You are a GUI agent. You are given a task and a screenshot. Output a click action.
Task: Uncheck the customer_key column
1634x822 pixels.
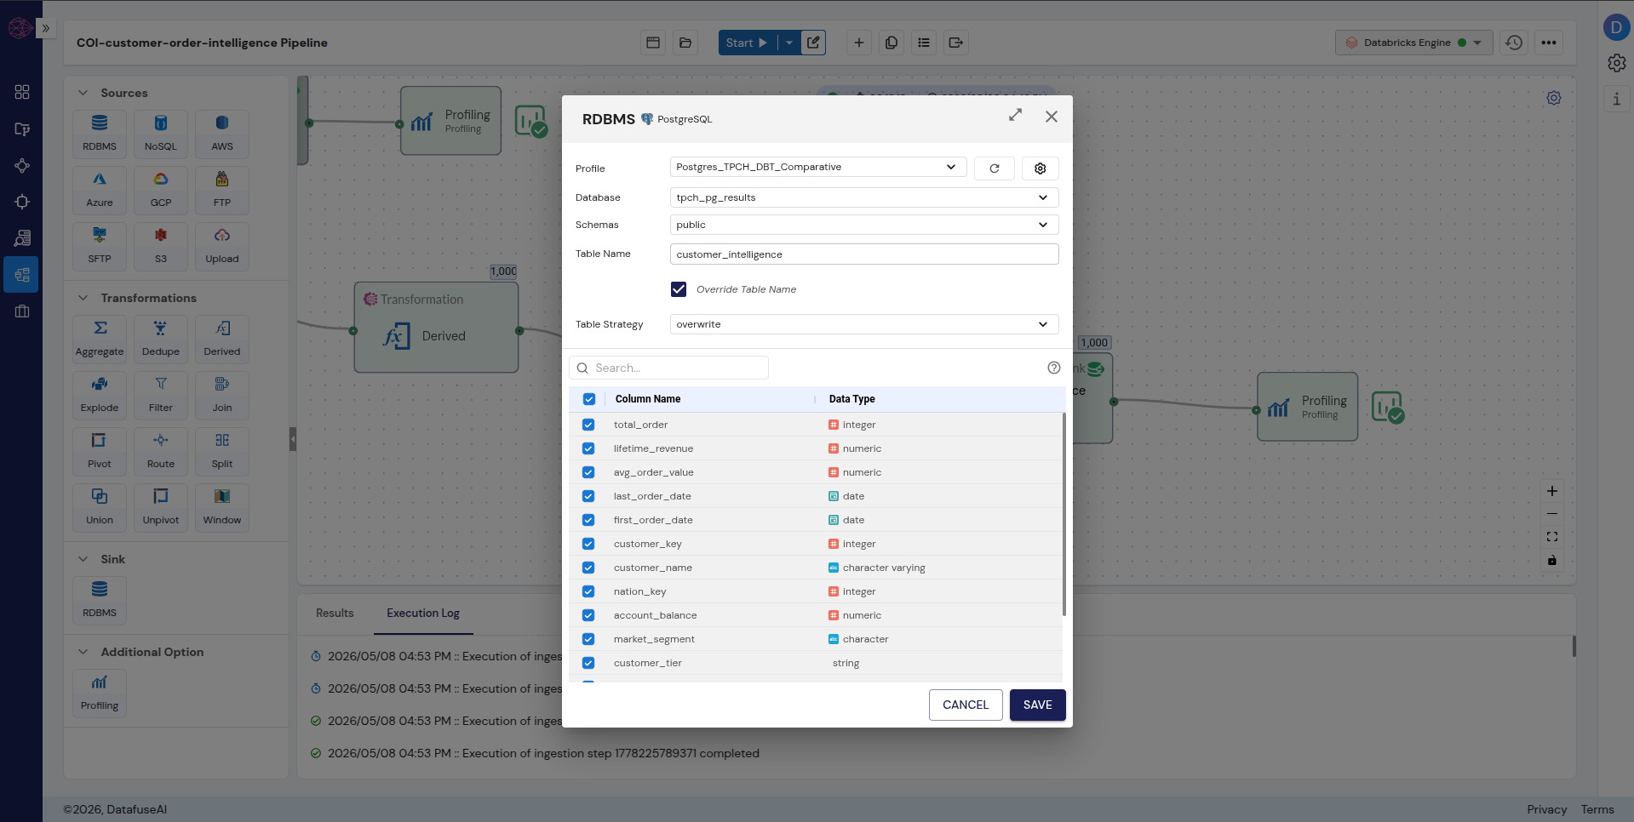(588, 544)
